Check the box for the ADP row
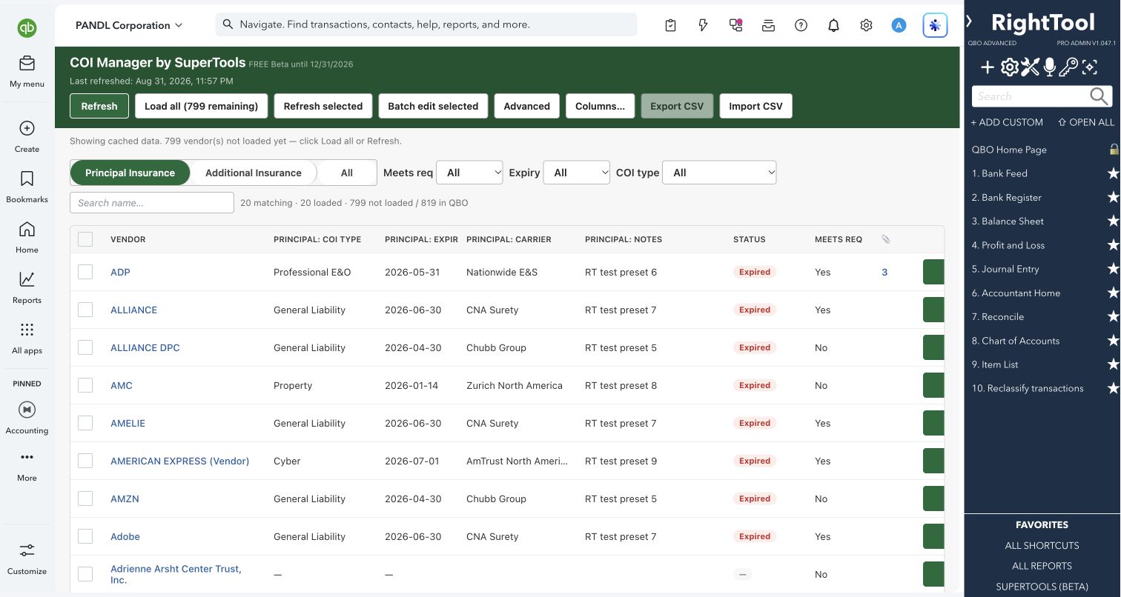1121x597 pixels. click(85, 272)
